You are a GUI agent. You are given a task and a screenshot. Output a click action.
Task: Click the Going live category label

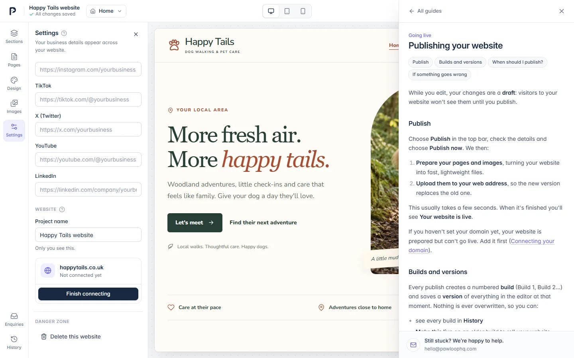[x=420, y=35]
